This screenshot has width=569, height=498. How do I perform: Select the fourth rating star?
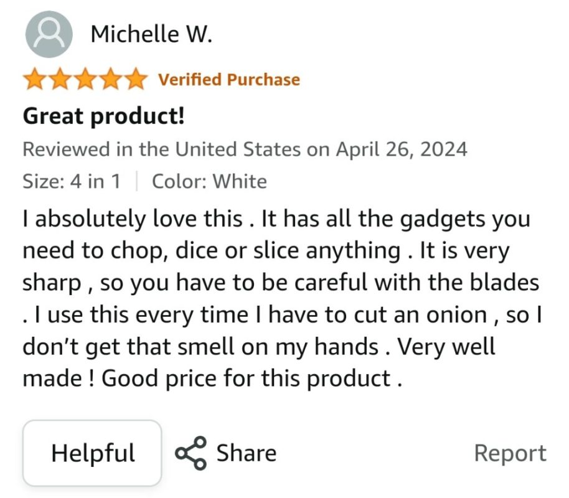110,80
